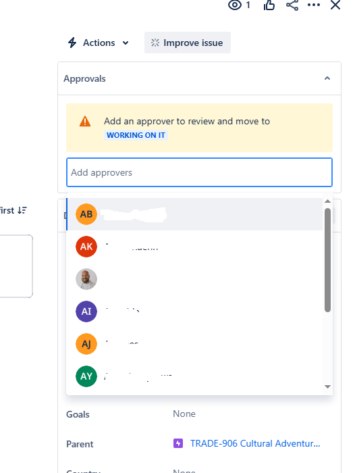Image resolution: width=355 pixels, height=473 pixels.
Task: Open the TRADE-906 Cultural Adventur parent link
Action: 255,443
